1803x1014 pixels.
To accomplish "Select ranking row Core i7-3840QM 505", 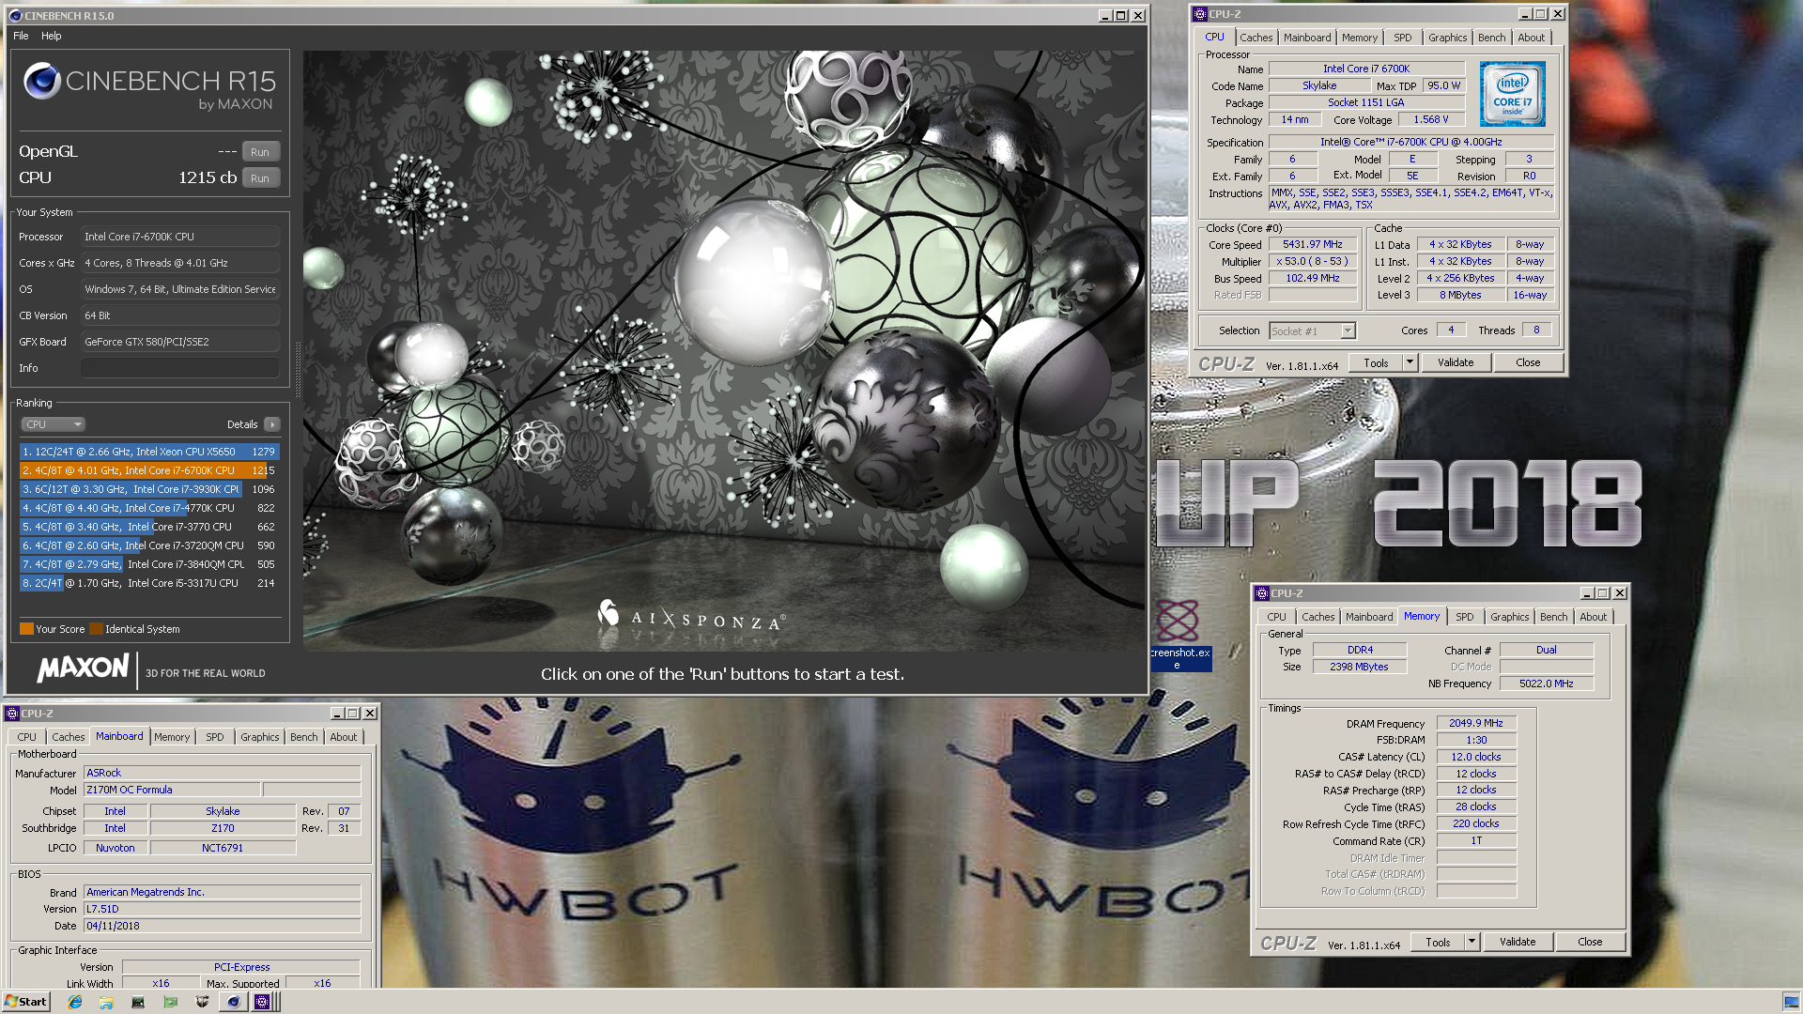I will (149, 564).
